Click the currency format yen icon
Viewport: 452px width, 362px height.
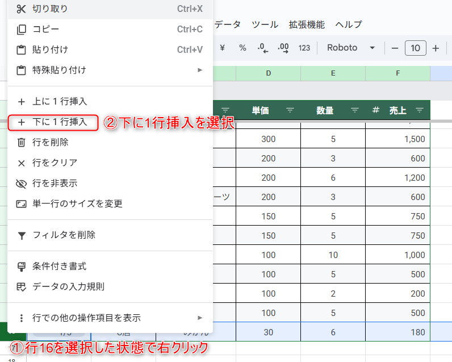[x=222, y=48]
